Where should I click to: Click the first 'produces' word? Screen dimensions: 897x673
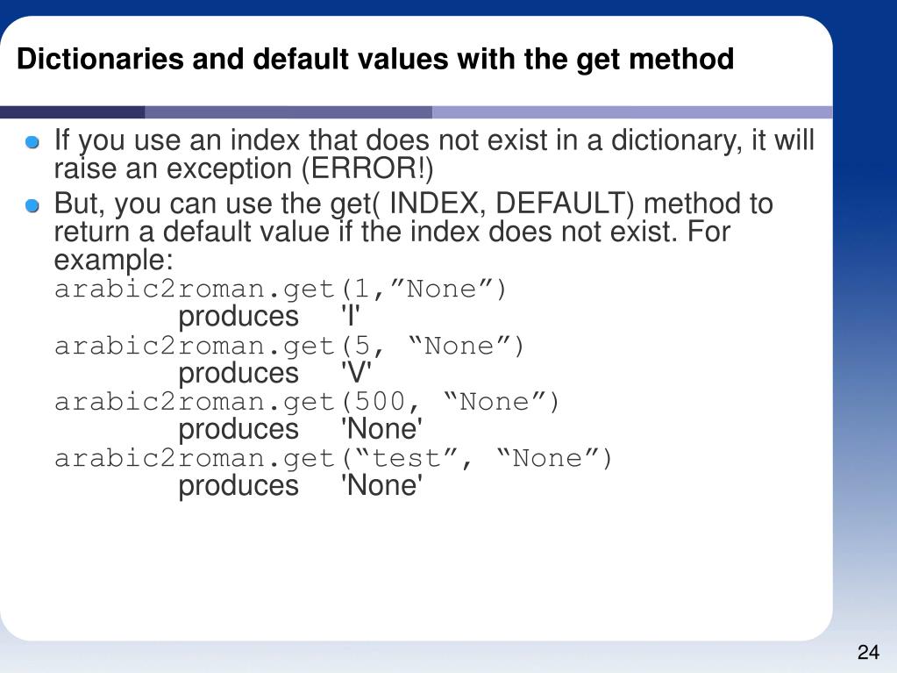coord(238,317)
